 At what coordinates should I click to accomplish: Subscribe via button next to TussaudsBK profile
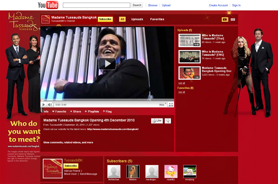coord(71,166)
